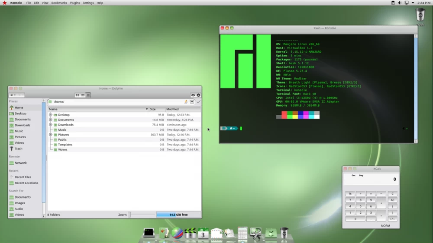Click the clock showing 2:24 P.M.
Screen dimensions: 433x243
[x=424, y=3]
